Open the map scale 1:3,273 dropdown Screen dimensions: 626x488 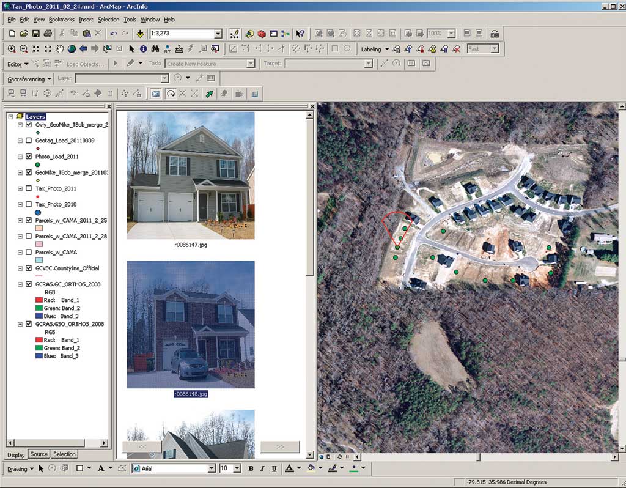click(218, 34)
